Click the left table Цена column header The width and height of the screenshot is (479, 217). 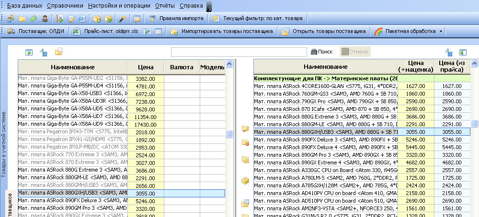146,67
